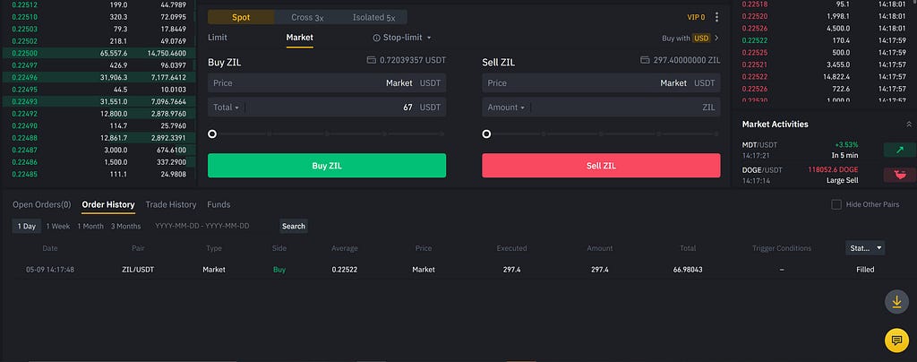Toggle Hide Other Pairs checkbox
This screenshot has width=917, height=362.
(x=836, y=204)
